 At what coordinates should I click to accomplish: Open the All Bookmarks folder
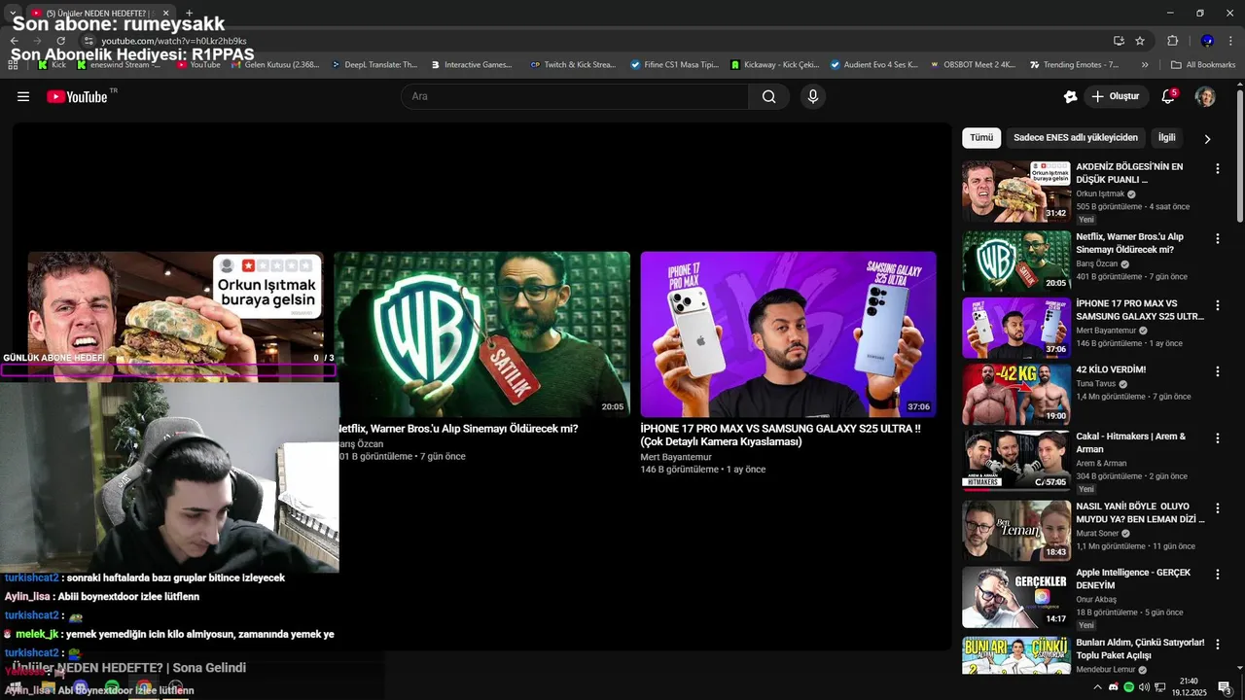click(1203, 65)
